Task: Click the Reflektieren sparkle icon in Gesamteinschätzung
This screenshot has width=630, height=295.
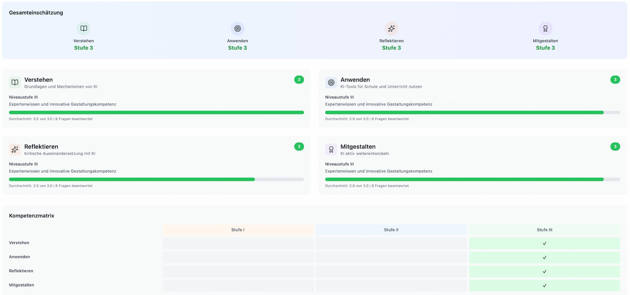Action: [x=391, y=29]
